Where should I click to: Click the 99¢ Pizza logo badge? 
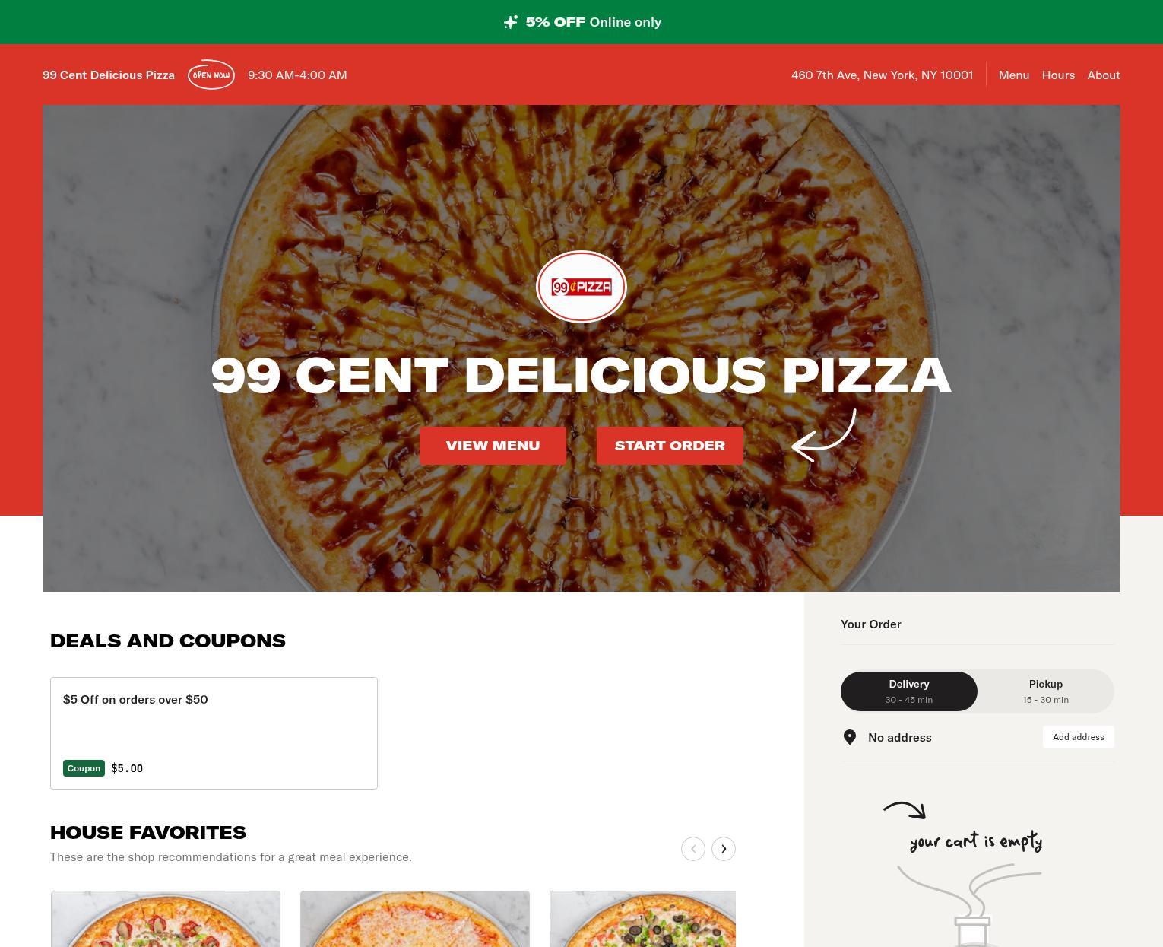581,287
